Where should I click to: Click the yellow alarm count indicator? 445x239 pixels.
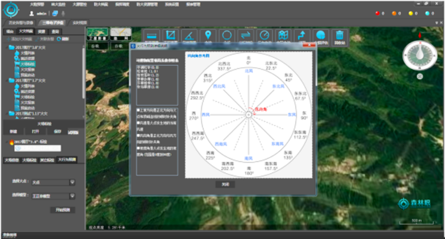(410, 14)
